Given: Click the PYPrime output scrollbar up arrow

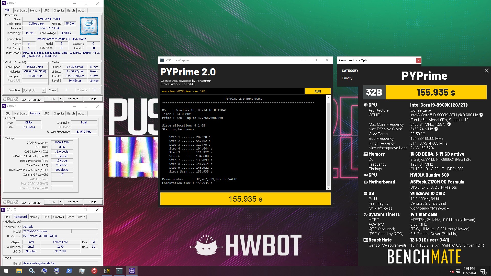Looking at the screenshot, I should pyautogui.click(x=328, y=98).
